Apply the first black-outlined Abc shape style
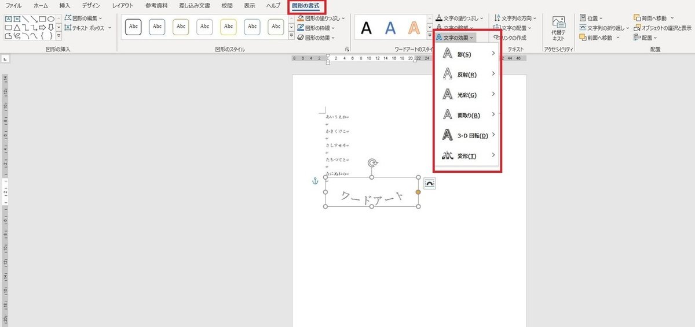 click(133, 27)
